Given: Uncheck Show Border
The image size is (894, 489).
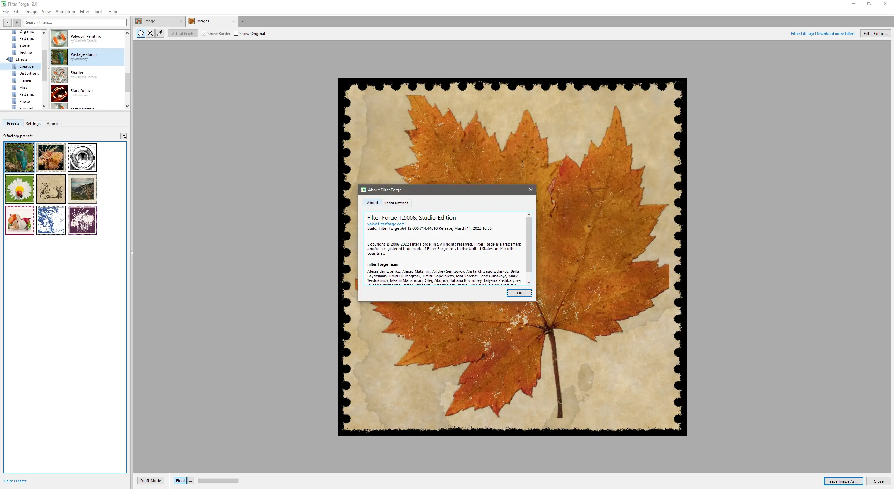Looking at the screenshot, I should [205, 33].
